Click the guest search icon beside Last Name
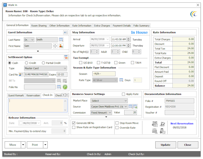This screenshot has width=203, height=159. 61,40
